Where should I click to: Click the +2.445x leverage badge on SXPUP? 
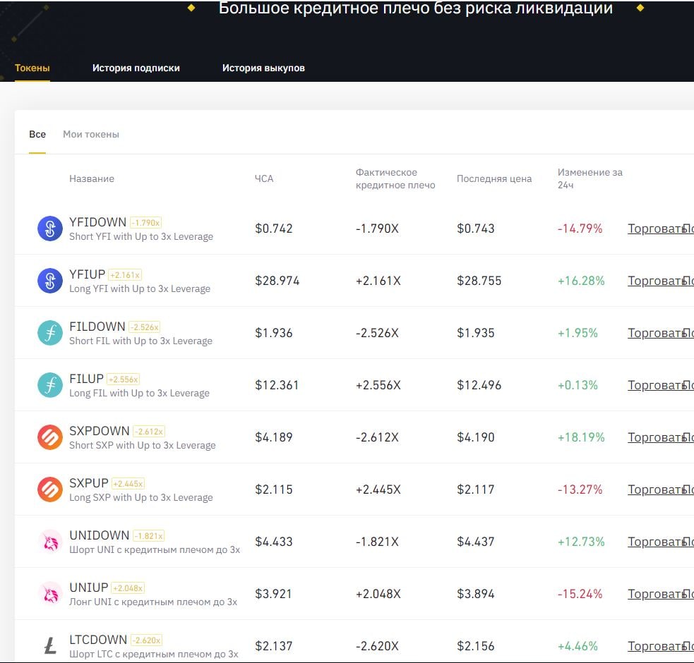tap(128, 483)
